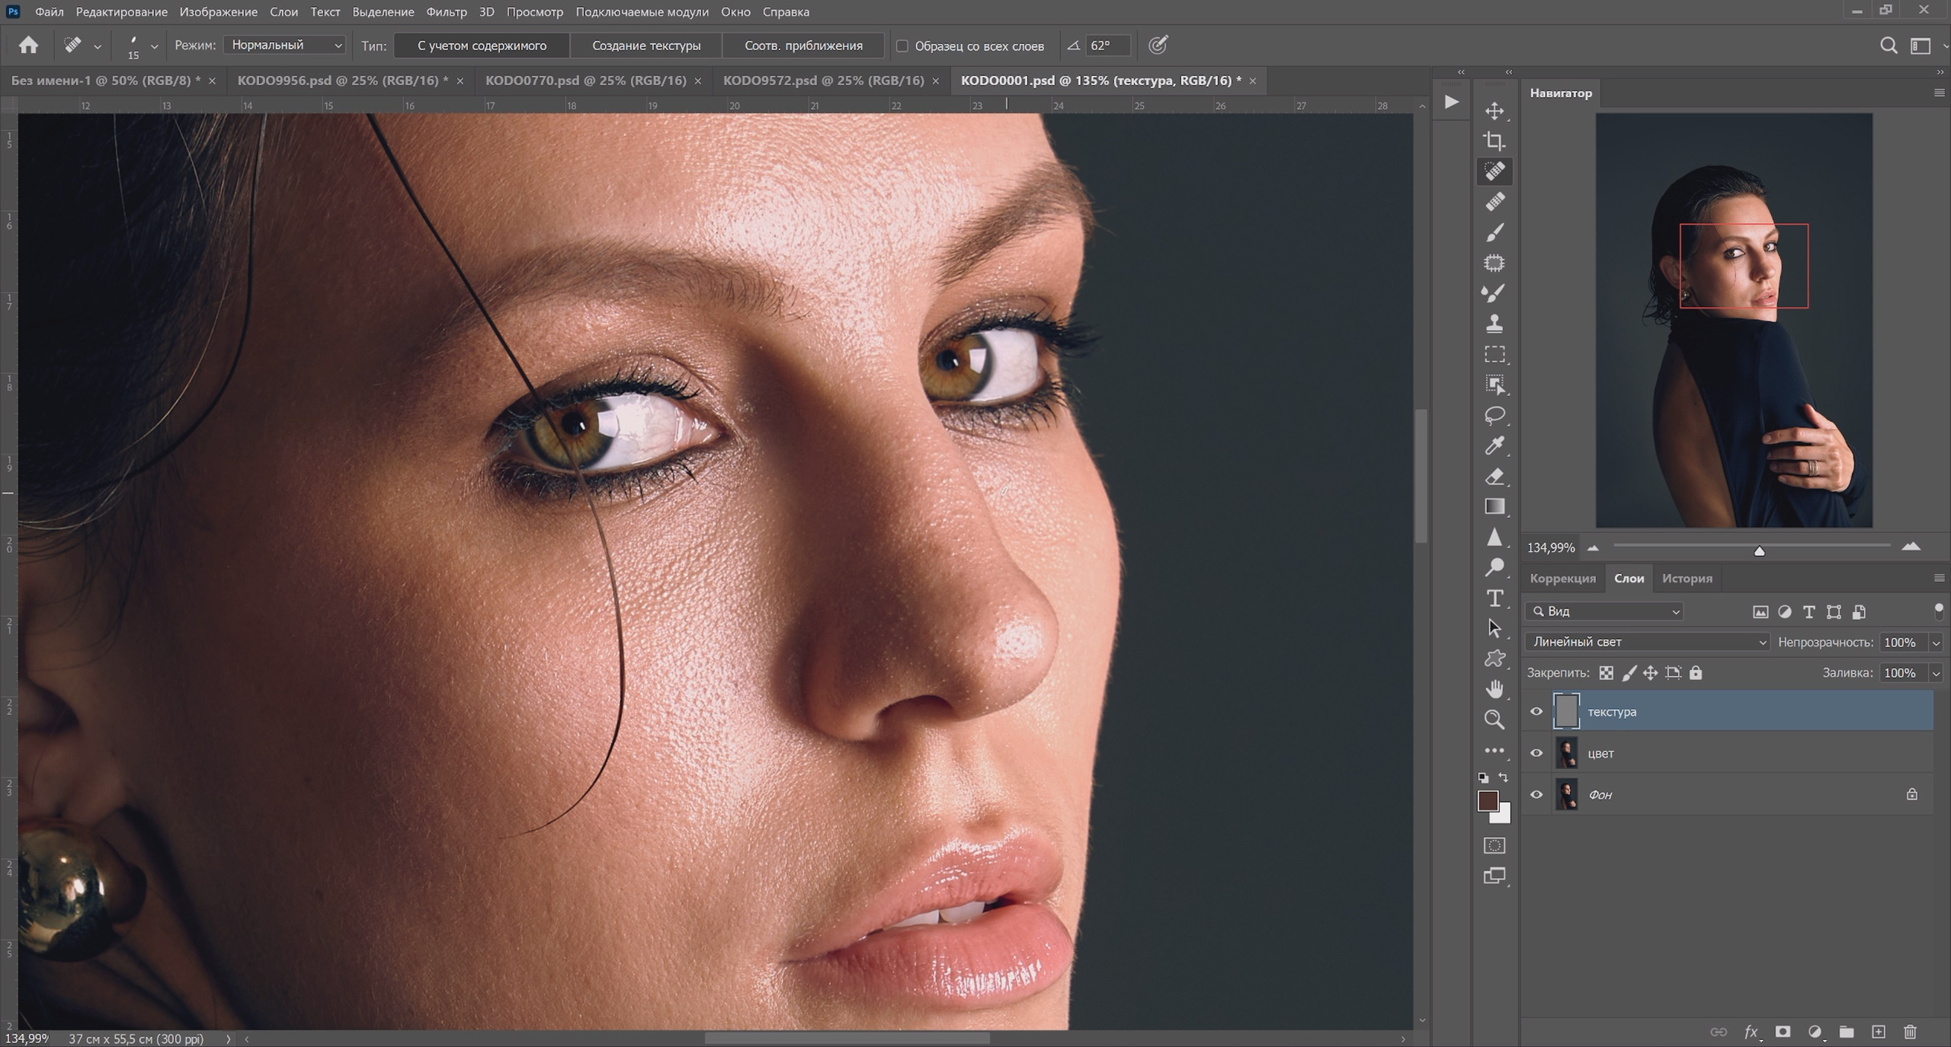
Task: Hide the текстура layer
Action: [x=1536, y=712]
